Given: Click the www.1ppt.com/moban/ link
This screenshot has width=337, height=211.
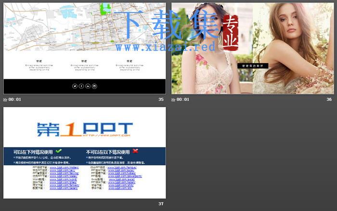Looking at the screenshot, I should pyautogui.click(x=64, y=167).
